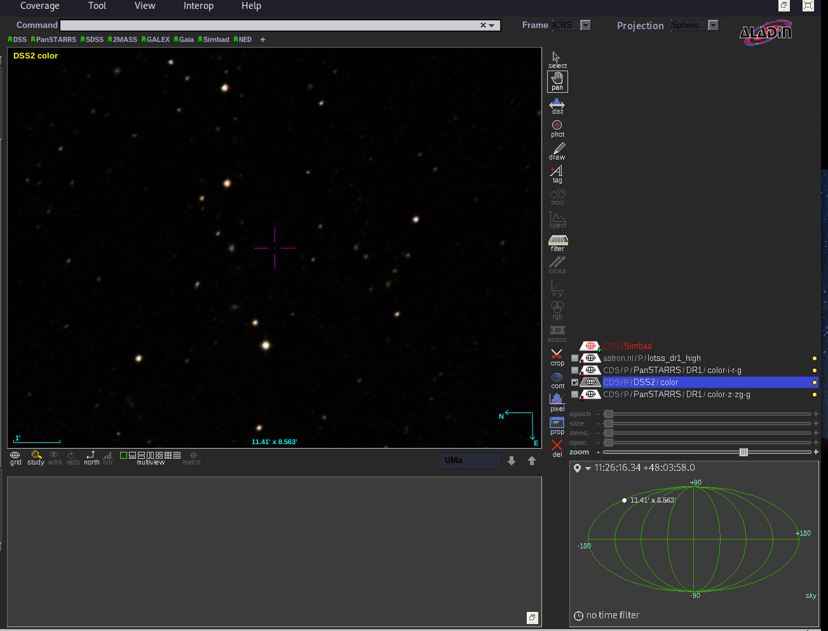Click the no time filter clock
Viewport: 828px width, 631px height.
[x=578, y=616]
